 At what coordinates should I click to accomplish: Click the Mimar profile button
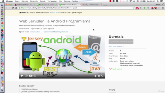click(x=158, y=4)
